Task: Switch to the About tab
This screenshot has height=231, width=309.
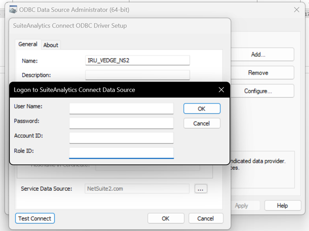Action: 51,45
